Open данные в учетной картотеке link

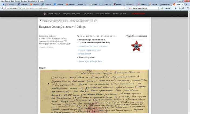click(x=89, y=61)
